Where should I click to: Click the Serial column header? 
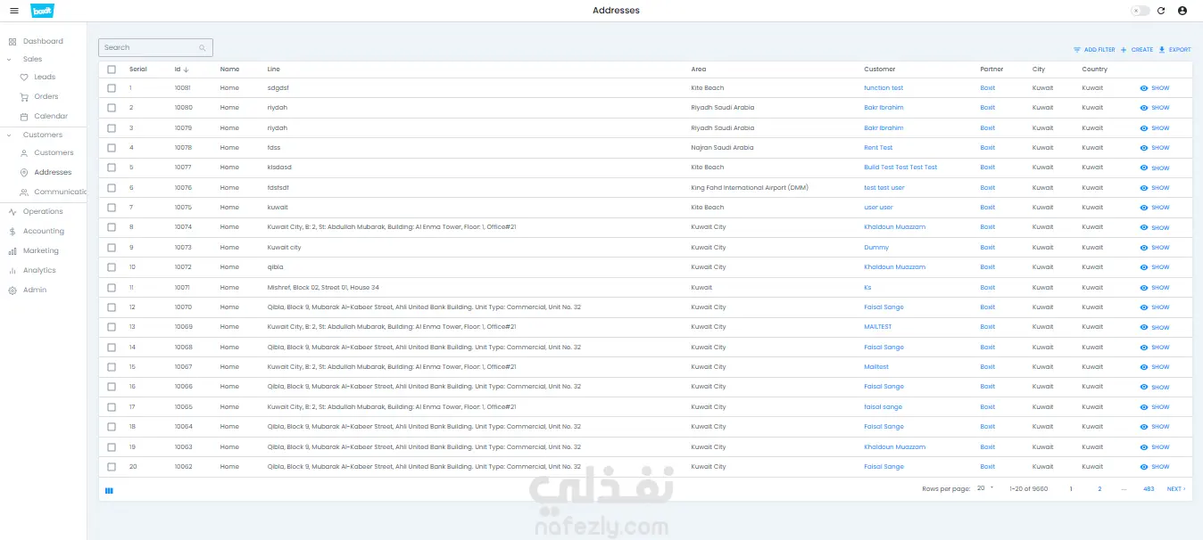click(138, 70)
